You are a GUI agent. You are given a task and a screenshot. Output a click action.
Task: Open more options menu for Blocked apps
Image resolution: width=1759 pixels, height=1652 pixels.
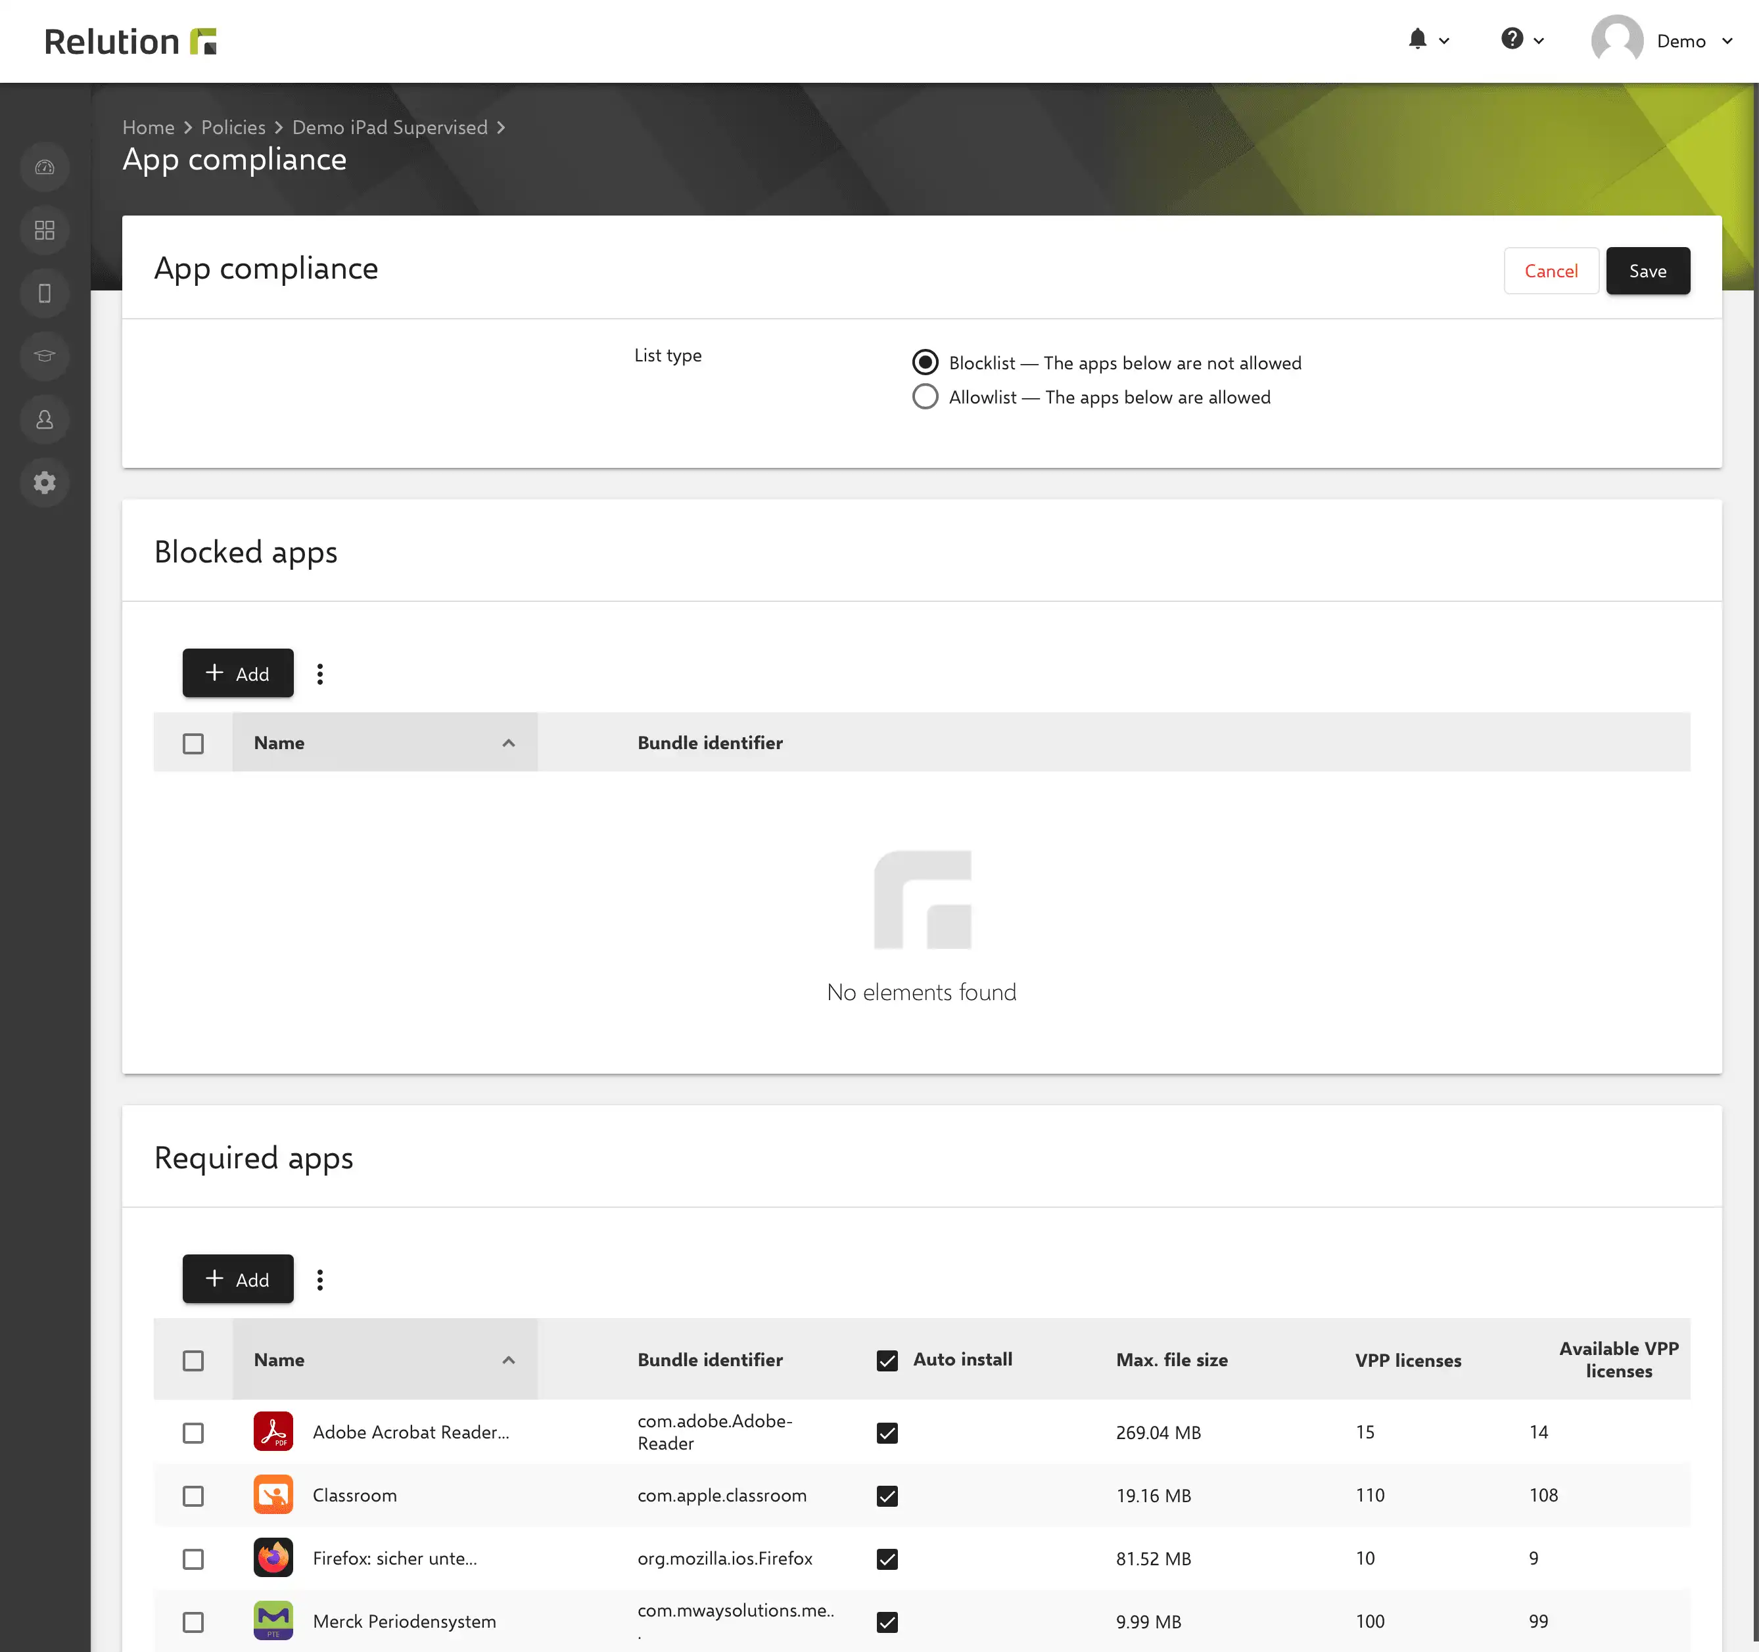click(320, 673)
